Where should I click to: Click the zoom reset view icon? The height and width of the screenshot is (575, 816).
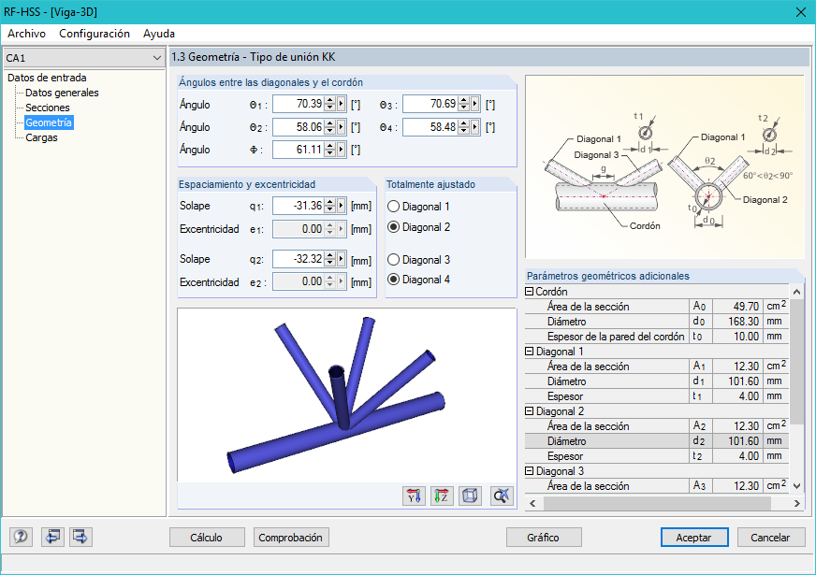pos(502,496)
